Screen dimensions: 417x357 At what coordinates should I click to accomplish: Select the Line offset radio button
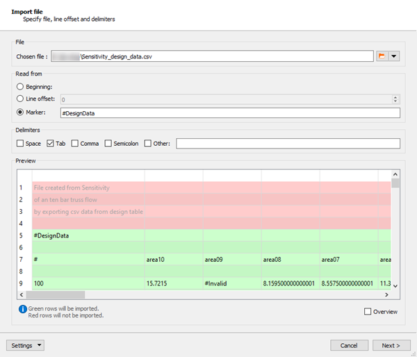tap(20, 99)
